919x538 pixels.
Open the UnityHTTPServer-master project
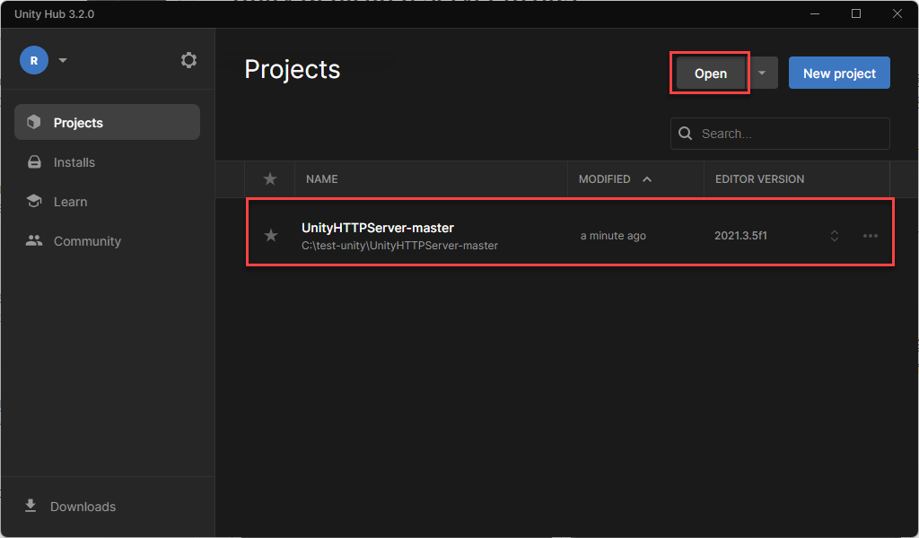tap(378, 228)
